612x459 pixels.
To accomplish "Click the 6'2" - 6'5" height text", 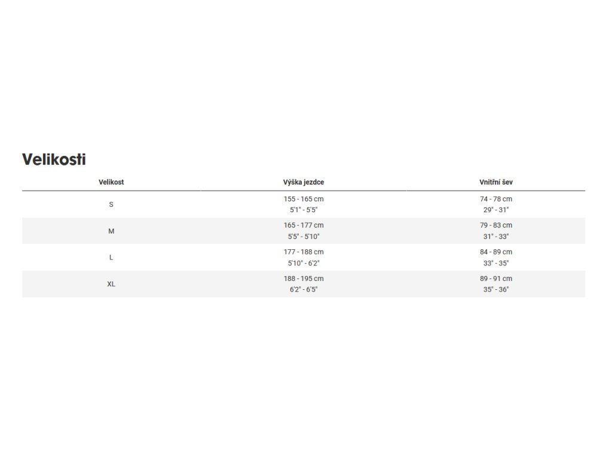I will [x=304, y=289].
